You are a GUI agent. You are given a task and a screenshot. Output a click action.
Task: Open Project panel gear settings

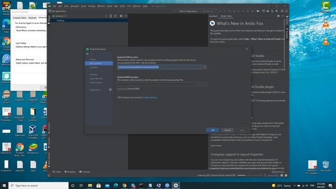tap(121, 16)
